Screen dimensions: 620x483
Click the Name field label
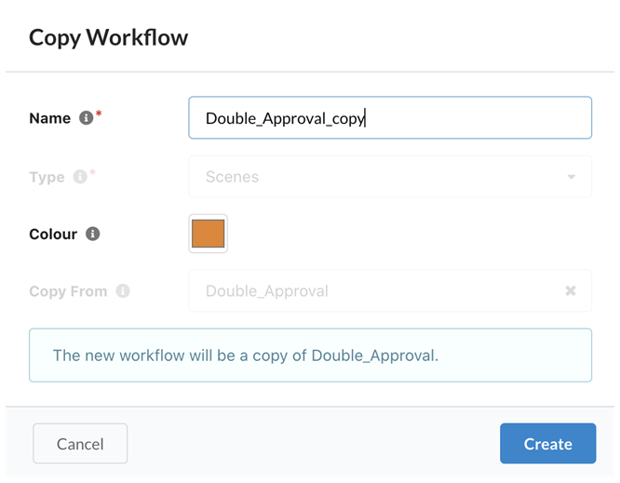pos(50,118)
